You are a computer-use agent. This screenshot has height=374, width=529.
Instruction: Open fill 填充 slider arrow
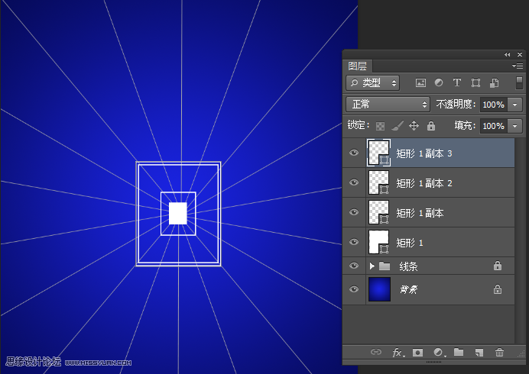(515, 126)
